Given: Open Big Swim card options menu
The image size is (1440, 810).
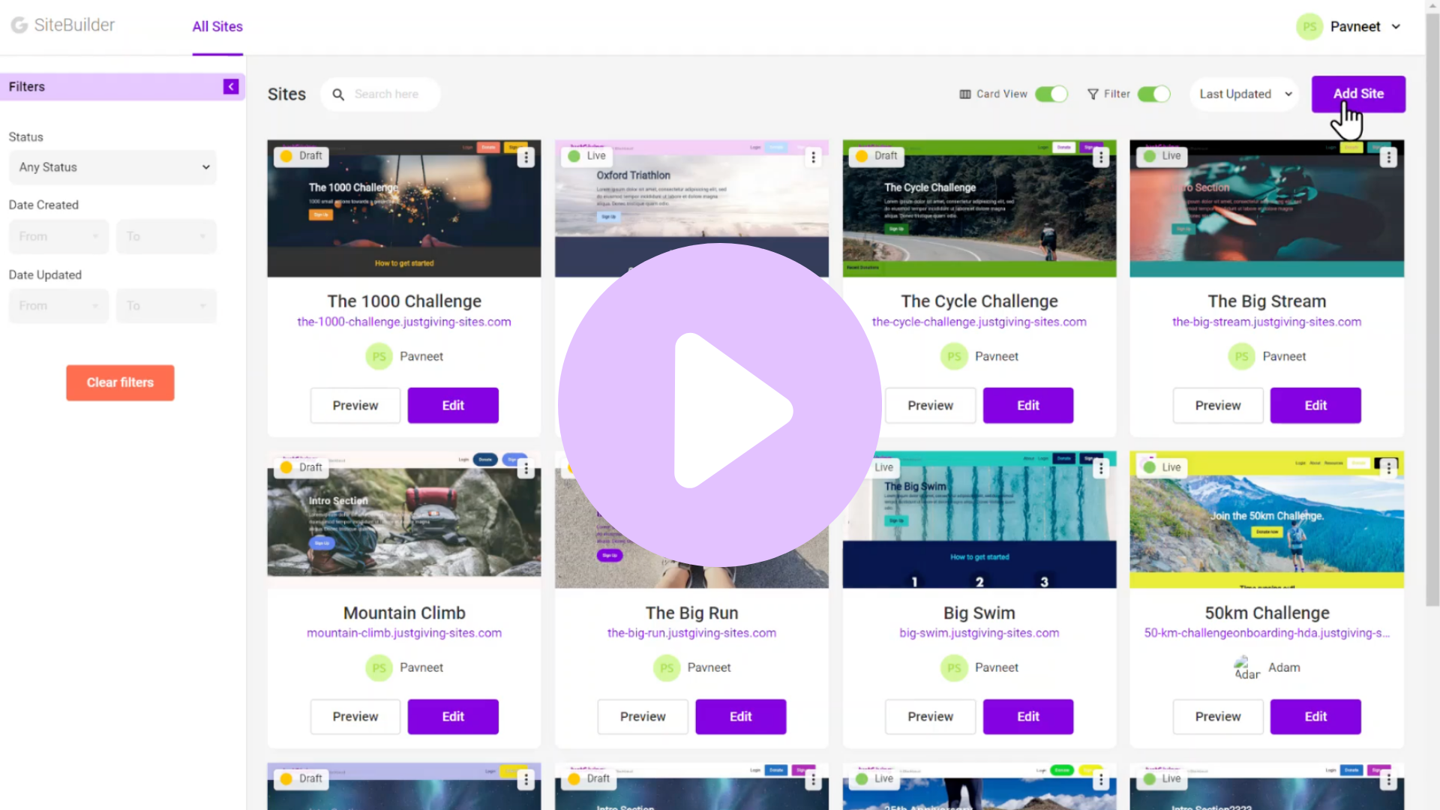Looking at the screenshot, I should pyautogui.click(x=1100, y=469).
